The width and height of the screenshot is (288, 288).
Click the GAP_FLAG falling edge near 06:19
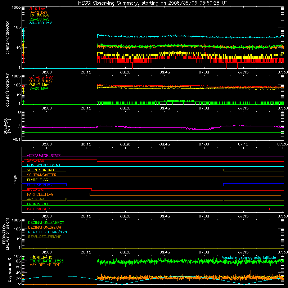click(97, 160)
